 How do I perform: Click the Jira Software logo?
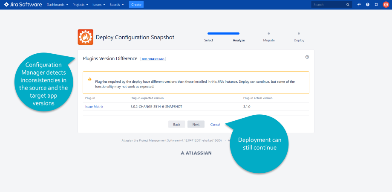point(23,5)
